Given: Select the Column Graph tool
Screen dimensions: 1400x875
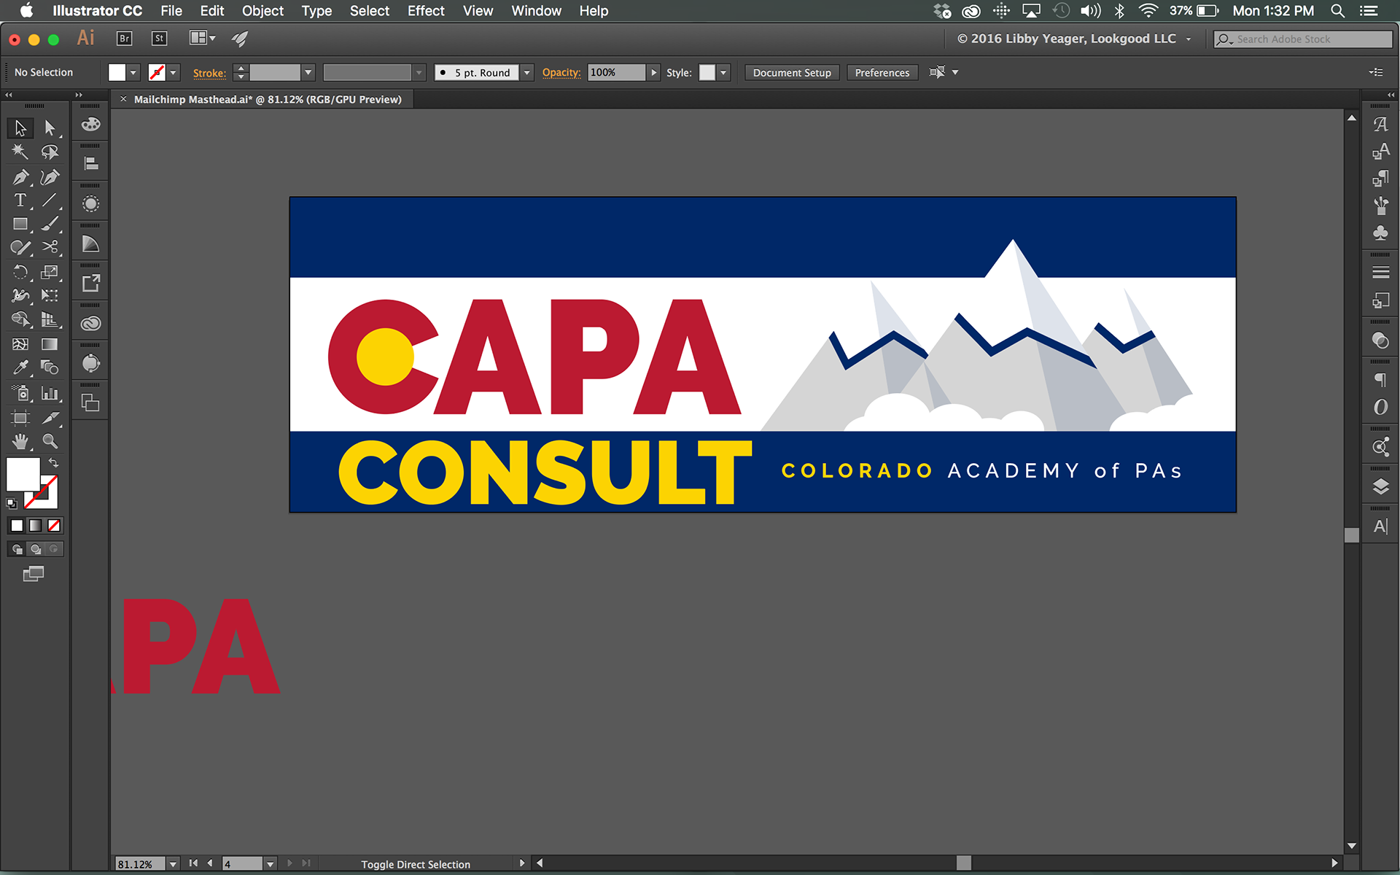Looking at the screenshot, I should tap(50, 393).
